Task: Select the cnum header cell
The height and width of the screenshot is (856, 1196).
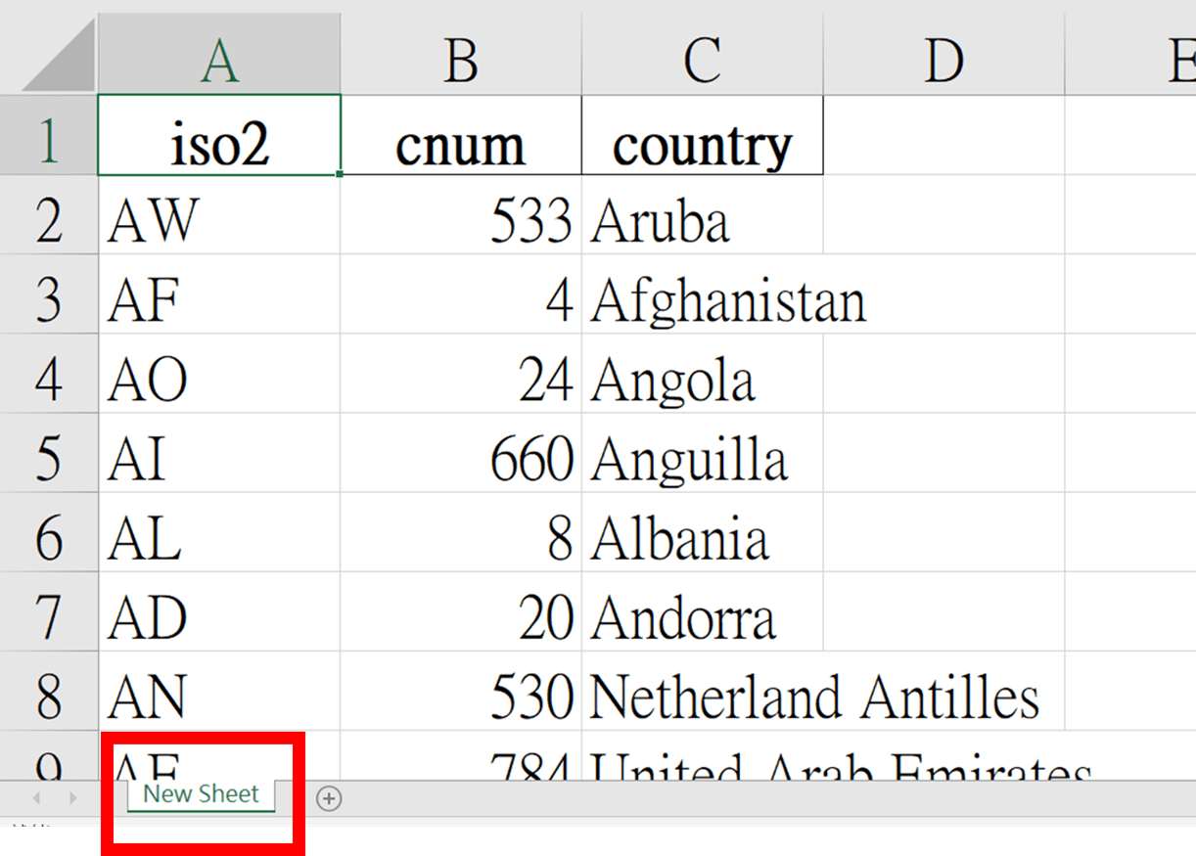Action: coord(460,137)
